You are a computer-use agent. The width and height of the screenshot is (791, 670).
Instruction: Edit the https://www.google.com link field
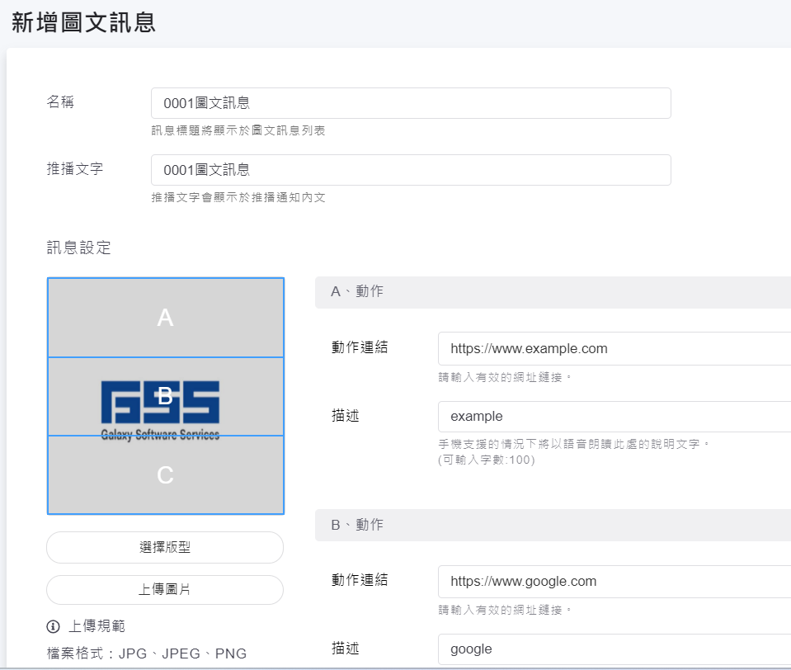coord(614,582)
